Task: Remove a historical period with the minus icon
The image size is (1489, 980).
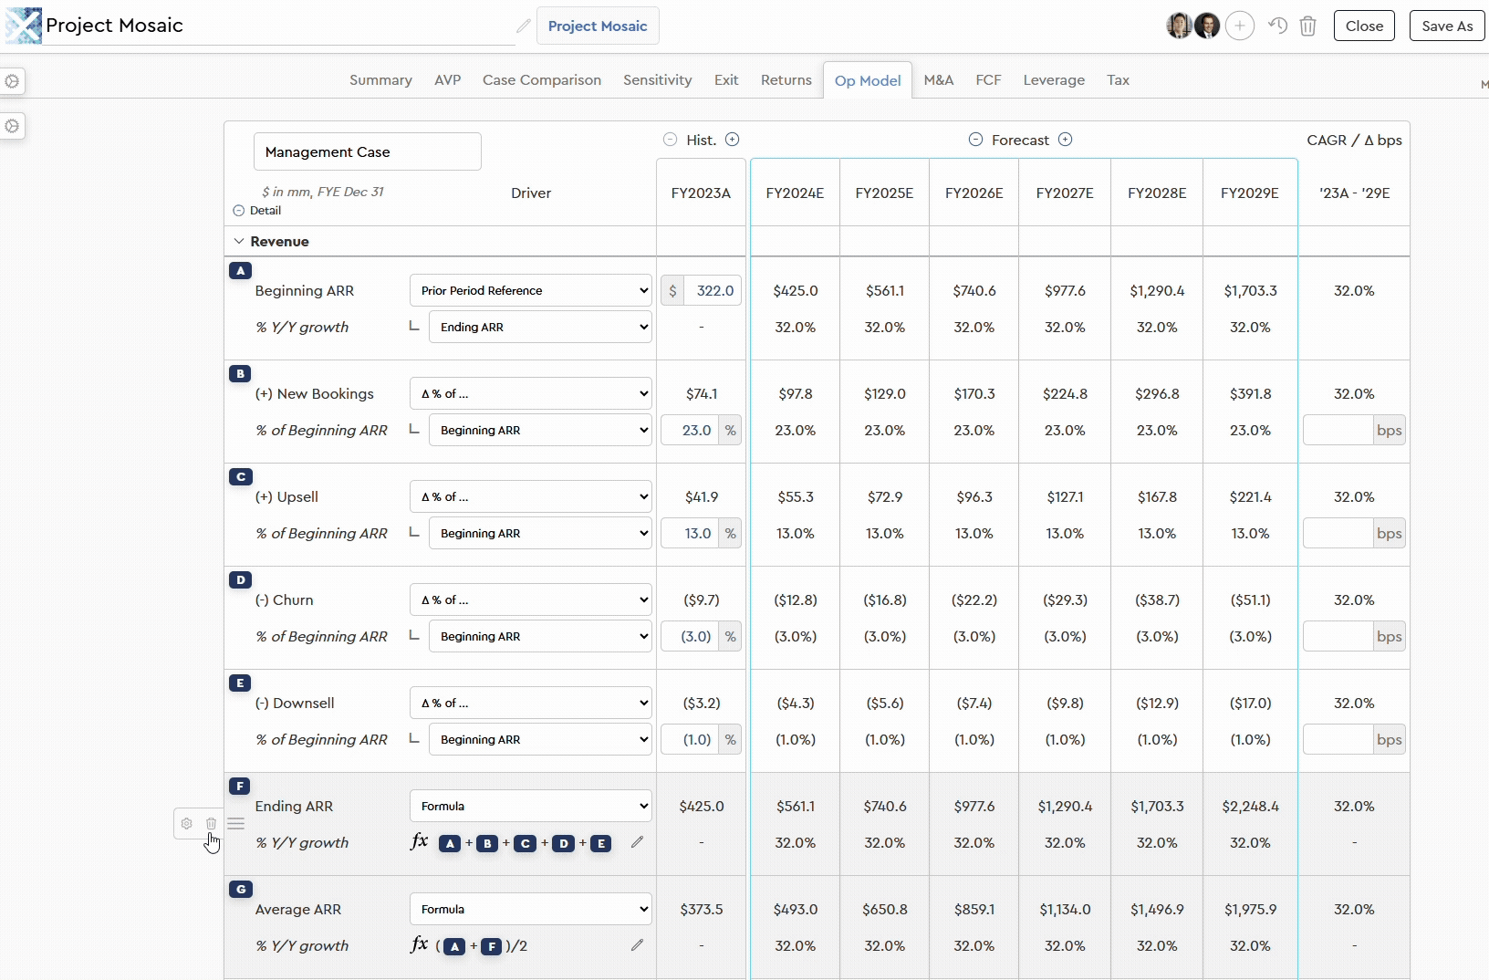Action: (670, 139)
